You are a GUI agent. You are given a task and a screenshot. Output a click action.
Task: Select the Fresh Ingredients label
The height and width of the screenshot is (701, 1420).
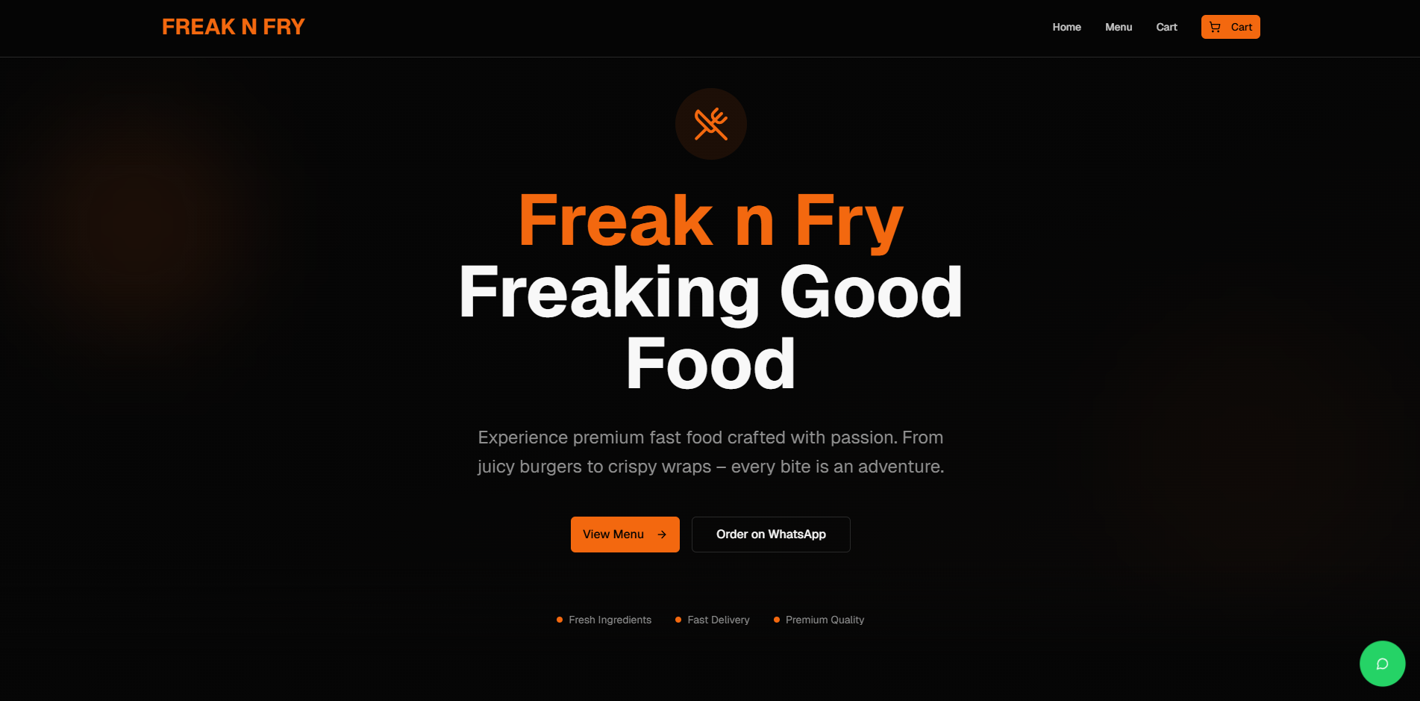610,620
